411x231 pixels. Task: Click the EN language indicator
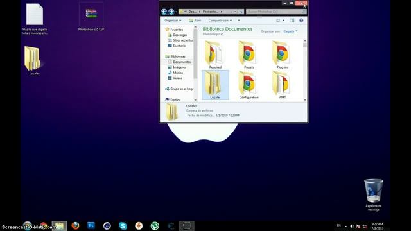tap(339, 225)
